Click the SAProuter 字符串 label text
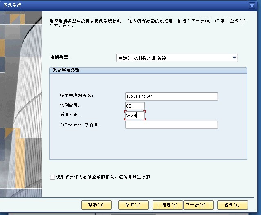Image resolution: width=261 pixels, height=215 pixels. tap(80, 125)
